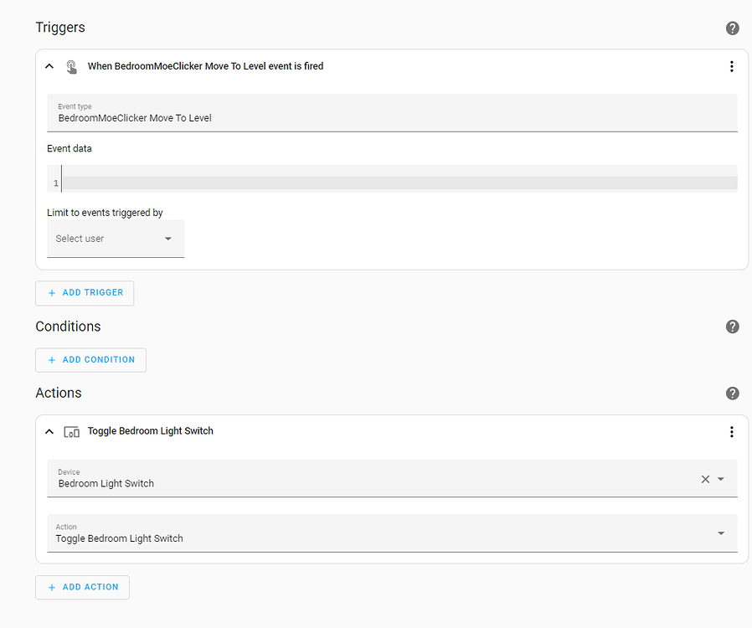Collapse the BedroomMoeClicker trigger card

coord(49,66)
